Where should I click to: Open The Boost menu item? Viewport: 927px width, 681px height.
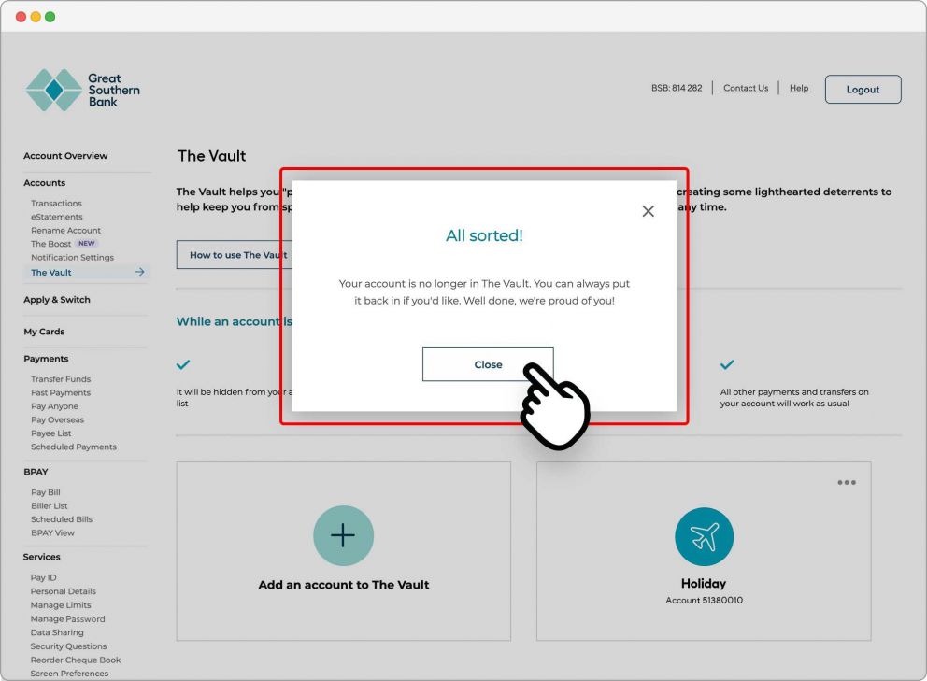(x=50, y=244)
